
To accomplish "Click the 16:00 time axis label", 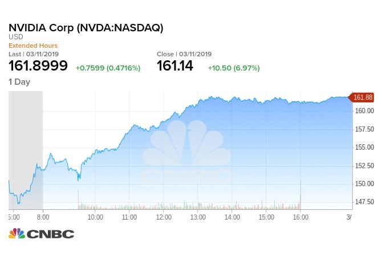I will point(300,217).
